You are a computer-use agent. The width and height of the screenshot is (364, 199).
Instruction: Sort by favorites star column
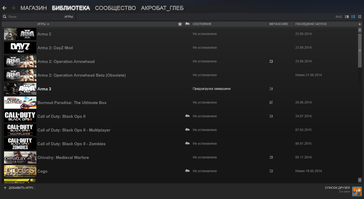click(180, 24)
